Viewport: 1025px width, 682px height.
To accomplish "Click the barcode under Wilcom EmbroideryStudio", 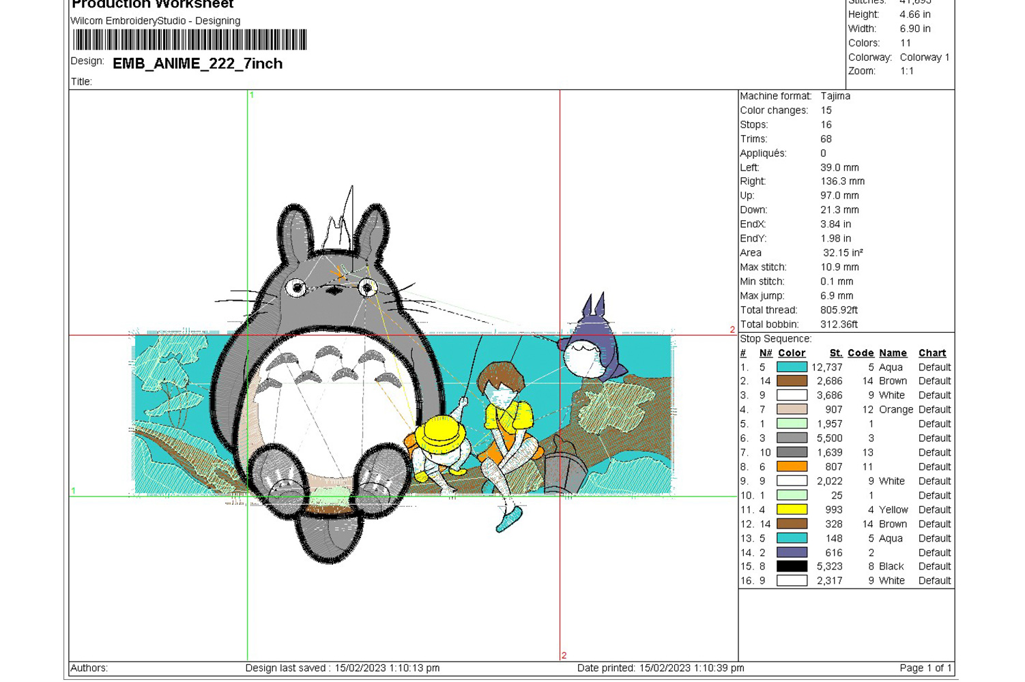I will (190, 40).
